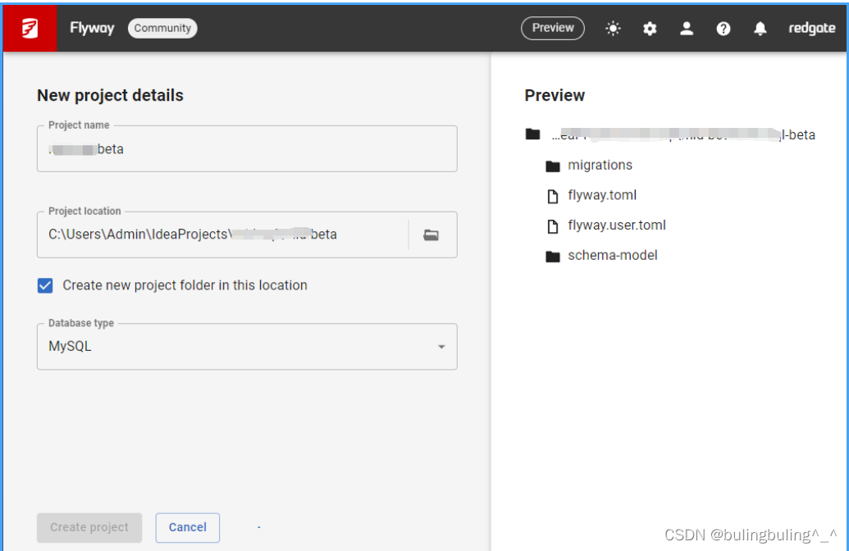Click the Community edition badge
Screen dimensions: 849x551
[x=162, y=28]
